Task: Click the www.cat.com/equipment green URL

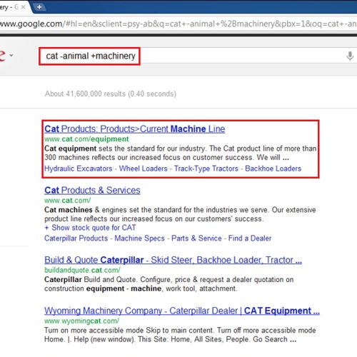Action: pos(86,139)
